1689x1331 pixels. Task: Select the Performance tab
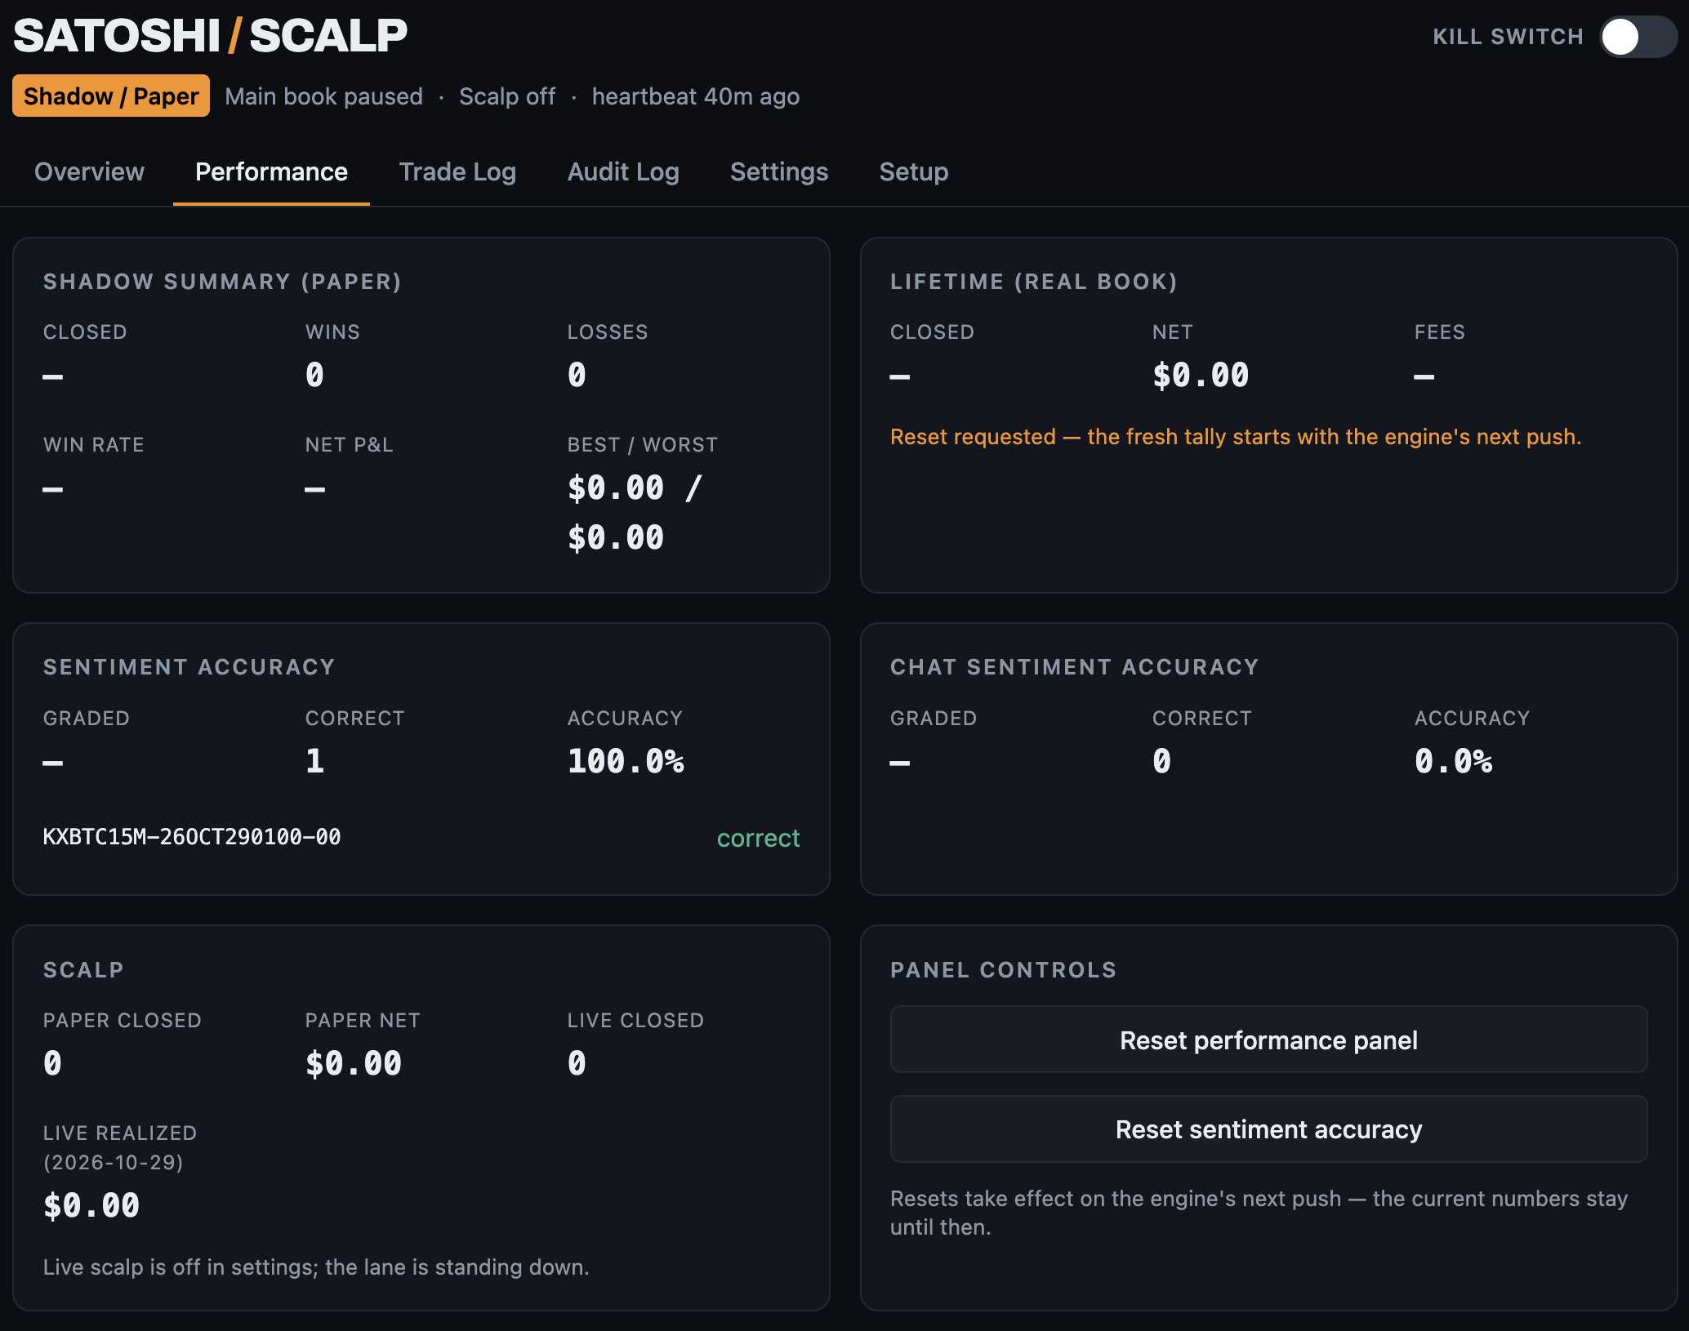271,171
